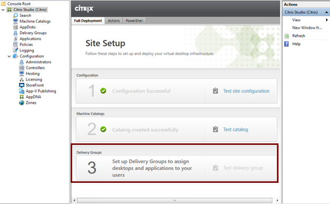
Task: Click the horizontal scrollbar left arrow
Action: [74, 200]
